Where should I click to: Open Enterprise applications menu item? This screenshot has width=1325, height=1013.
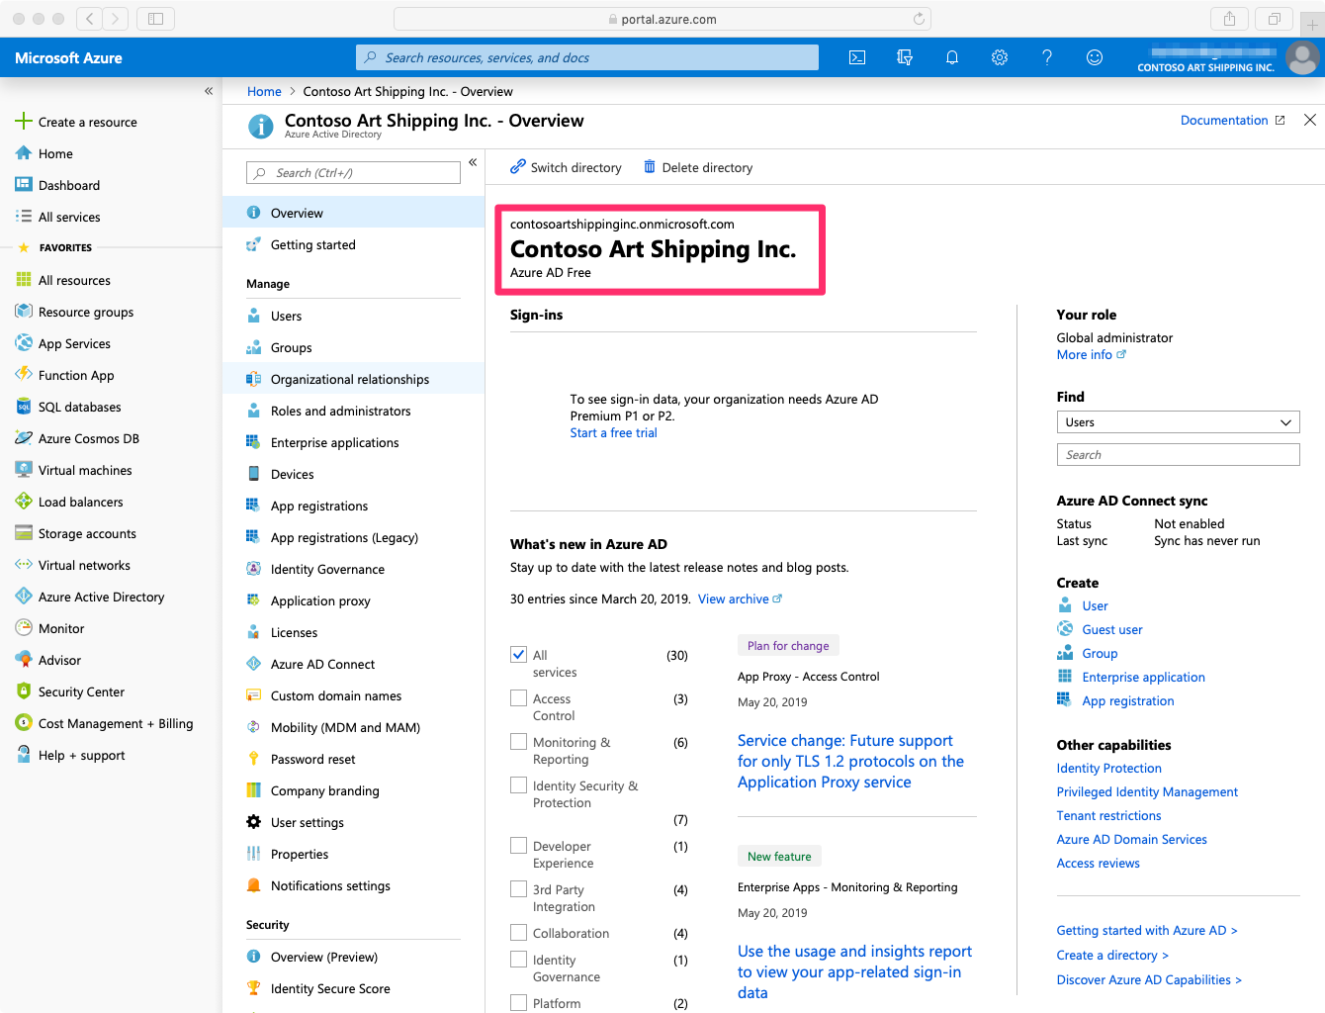(x=354, y=442)
